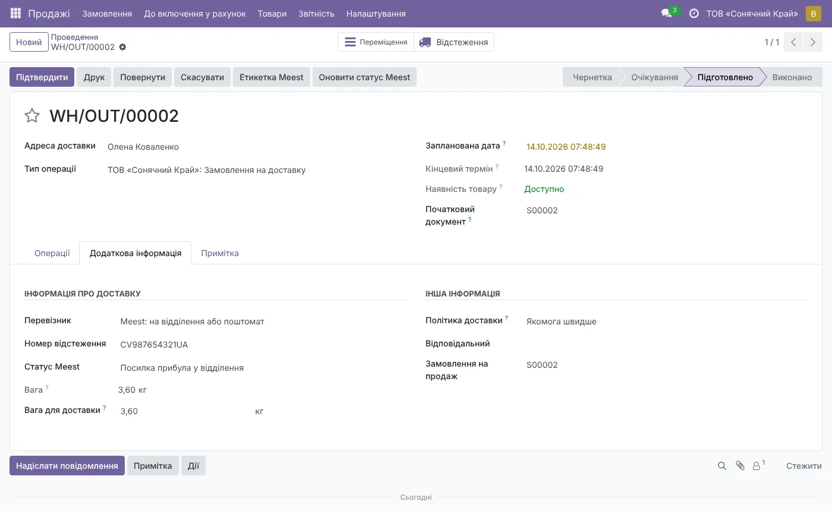Image resolution: width=832 pixels, height=511 pixels.
Task: Click the Друк button
Action: tap(94, 77)
